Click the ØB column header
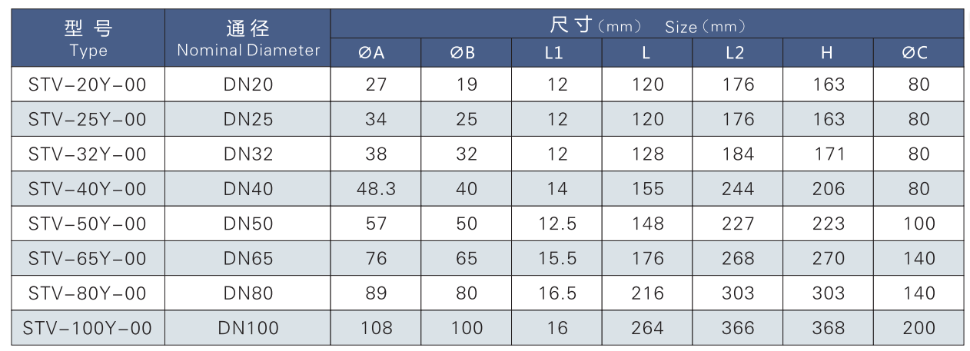 click(x=466, y=53)
